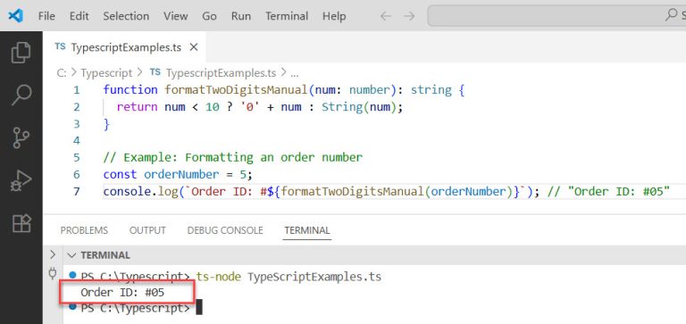Click line number 4 in the gutter
Image resolution: width=686 pixels, height=324 pixels.
(77, 141)
